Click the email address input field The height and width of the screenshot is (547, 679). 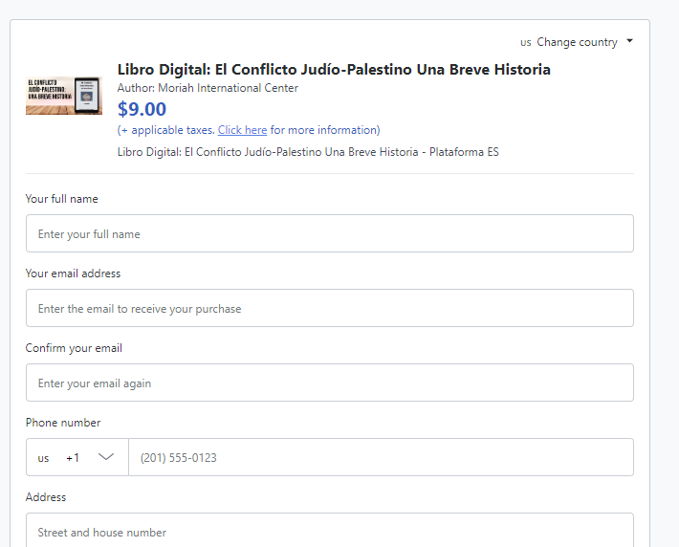(x=329, y=309)
